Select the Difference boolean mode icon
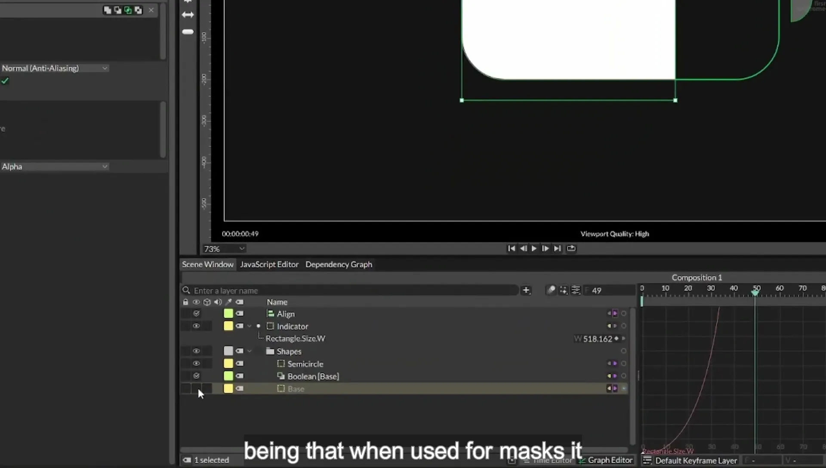 point(117,10)
